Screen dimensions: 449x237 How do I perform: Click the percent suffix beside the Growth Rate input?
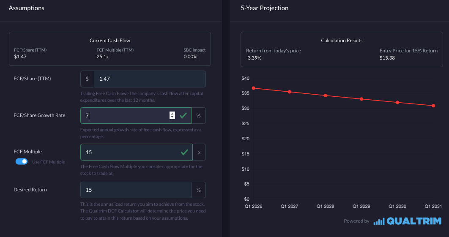tap(198, 115)
